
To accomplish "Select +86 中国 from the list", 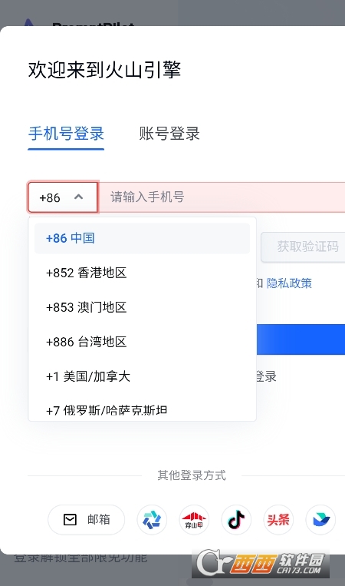I will click(142, 238).
